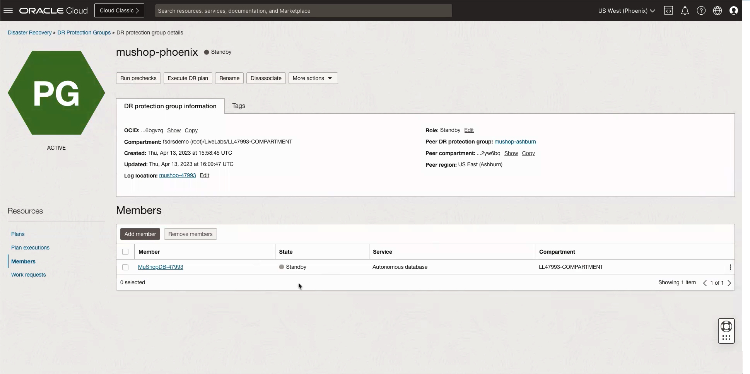750x374 pixels.
Task: Select the DR protection group information tab
Action: (x=170, y=106)
